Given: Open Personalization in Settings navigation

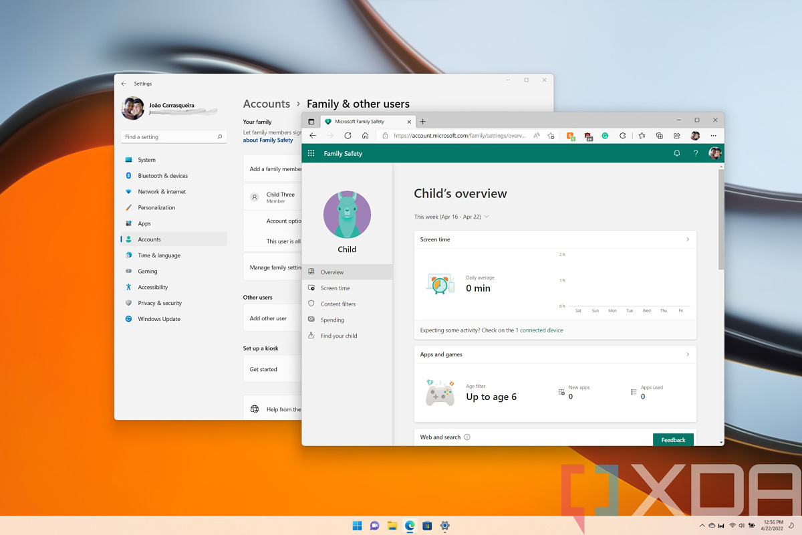Looking at the screenshot, I should click(174, 207).
